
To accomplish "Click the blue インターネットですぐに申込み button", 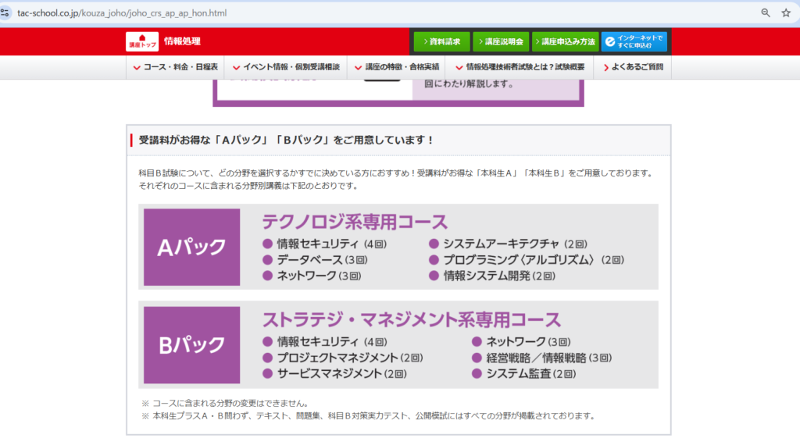I will pos(634,41).
